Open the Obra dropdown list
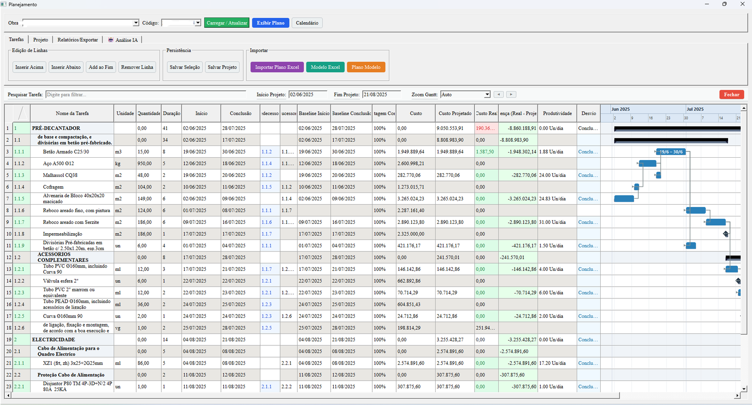The width and height of the screenshot is (752, 405). click(136, 23)
